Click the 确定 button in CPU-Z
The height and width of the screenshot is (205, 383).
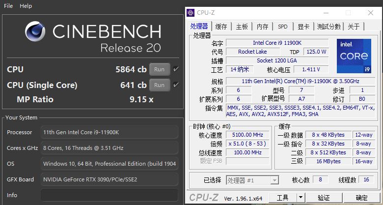pyautogui.click(x=362, y=198)
